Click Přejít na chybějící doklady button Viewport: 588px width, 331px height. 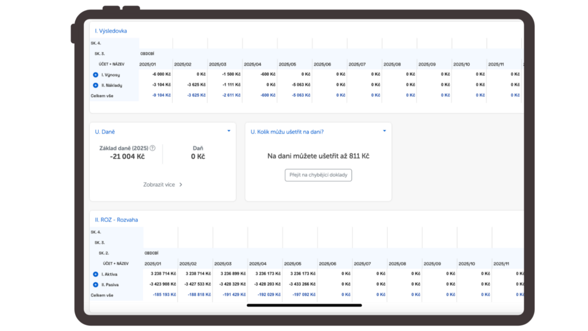coord(318,175)
